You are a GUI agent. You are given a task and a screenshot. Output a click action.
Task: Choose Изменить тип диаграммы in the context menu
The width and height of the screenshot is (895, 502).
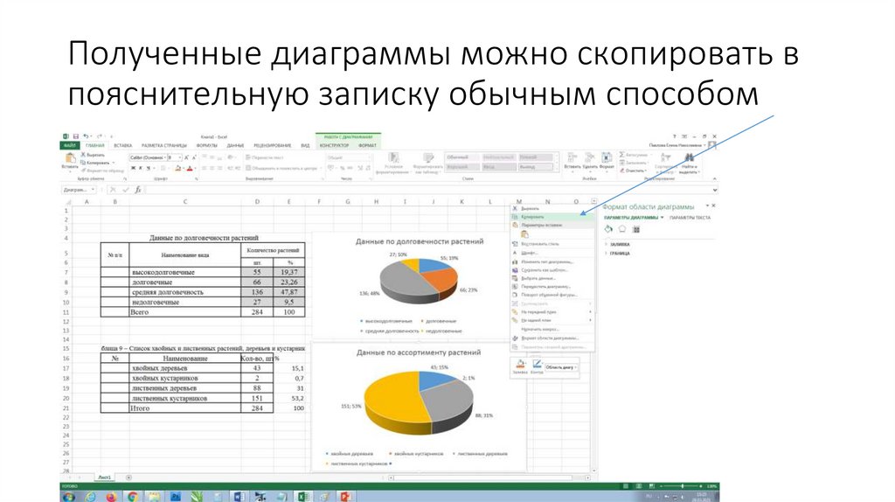[552, 261]
